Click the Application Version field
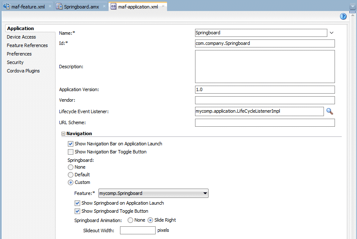 265,90
